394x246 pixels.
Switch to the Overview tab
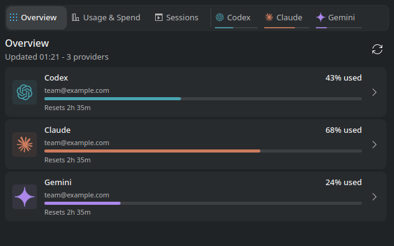pyautogui.click(x=36, y=18)
